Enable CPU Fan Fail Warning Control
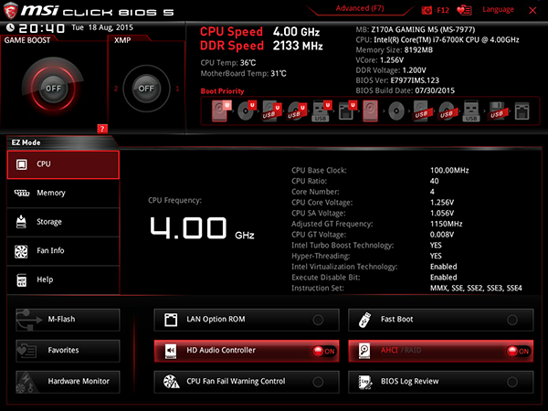The width and height of the screenshot is (548, 411). coord(318,382)
